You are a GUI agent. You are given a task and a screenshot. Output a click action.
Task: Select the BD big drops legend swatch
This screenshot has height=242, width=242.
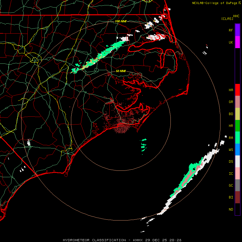[237, 114]
